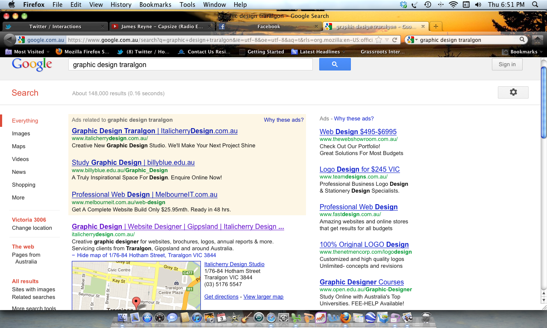Open the Trash in the dock

pyautogui.click(x=426, y=317)
